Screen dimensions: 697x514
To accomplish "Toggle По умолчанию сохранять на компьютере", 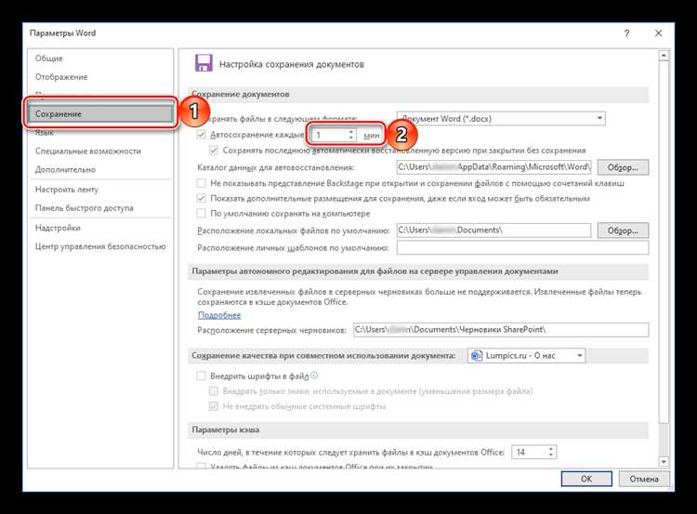I will pyautogui.click(x=202, y=214).
